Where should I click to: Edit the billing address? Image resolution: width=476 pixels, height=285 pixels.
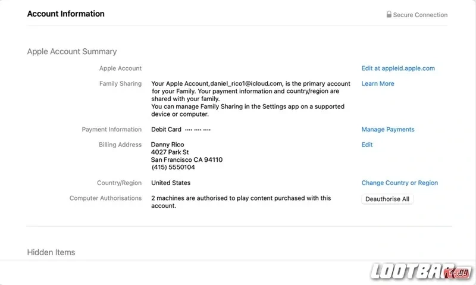click(367, 145)
